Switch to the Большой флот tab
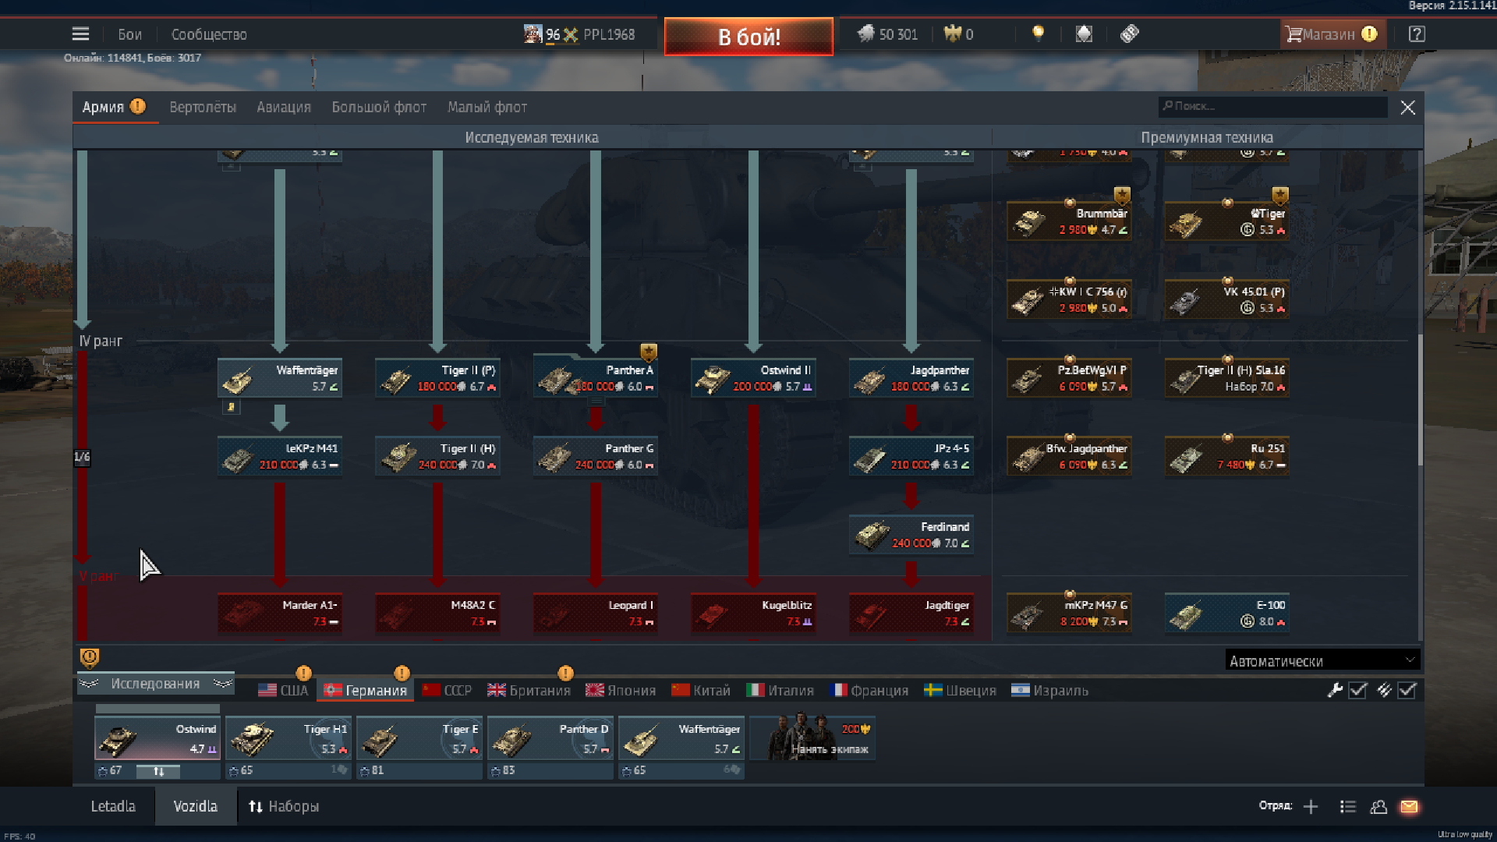 [379, 107]
